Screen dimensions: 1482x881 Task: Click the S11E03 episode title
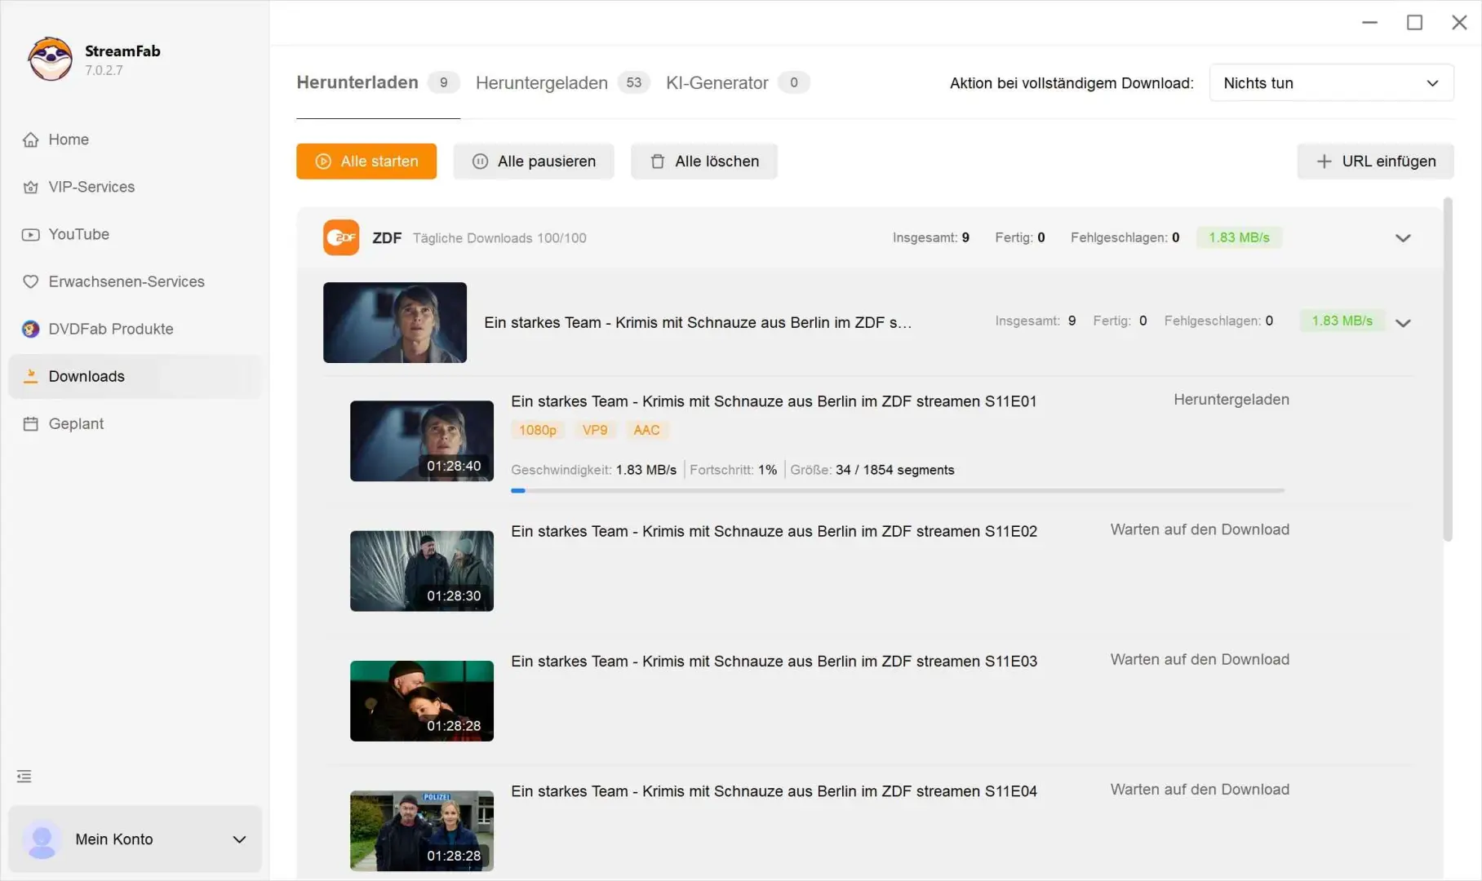[774, 661]
